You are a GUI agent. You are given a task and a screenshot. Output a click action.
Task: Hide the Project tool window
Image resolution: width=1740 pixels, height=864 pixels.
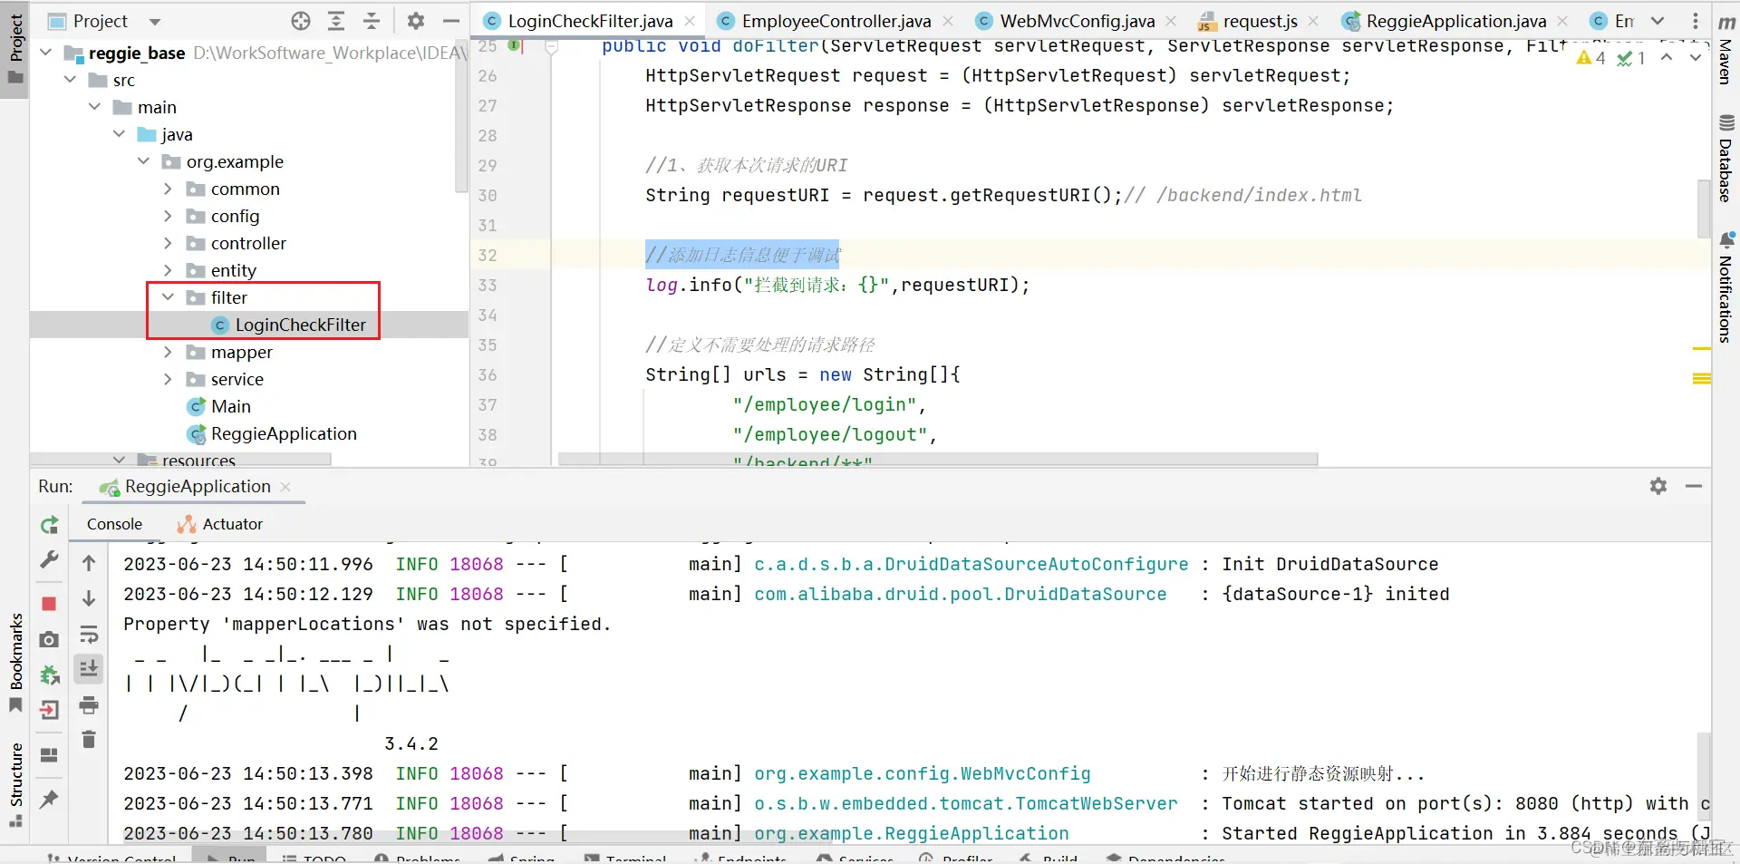pos(451,21)
